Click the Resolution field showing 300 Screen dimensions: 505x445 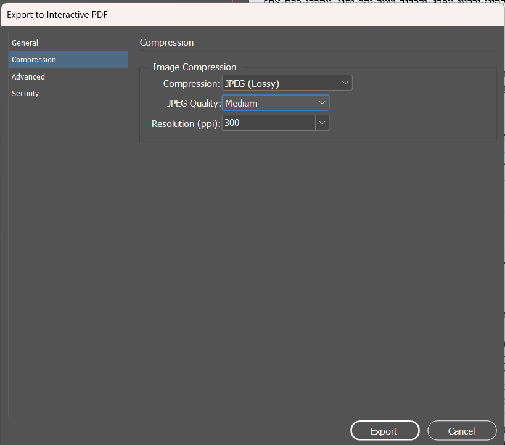pos(268,123)
